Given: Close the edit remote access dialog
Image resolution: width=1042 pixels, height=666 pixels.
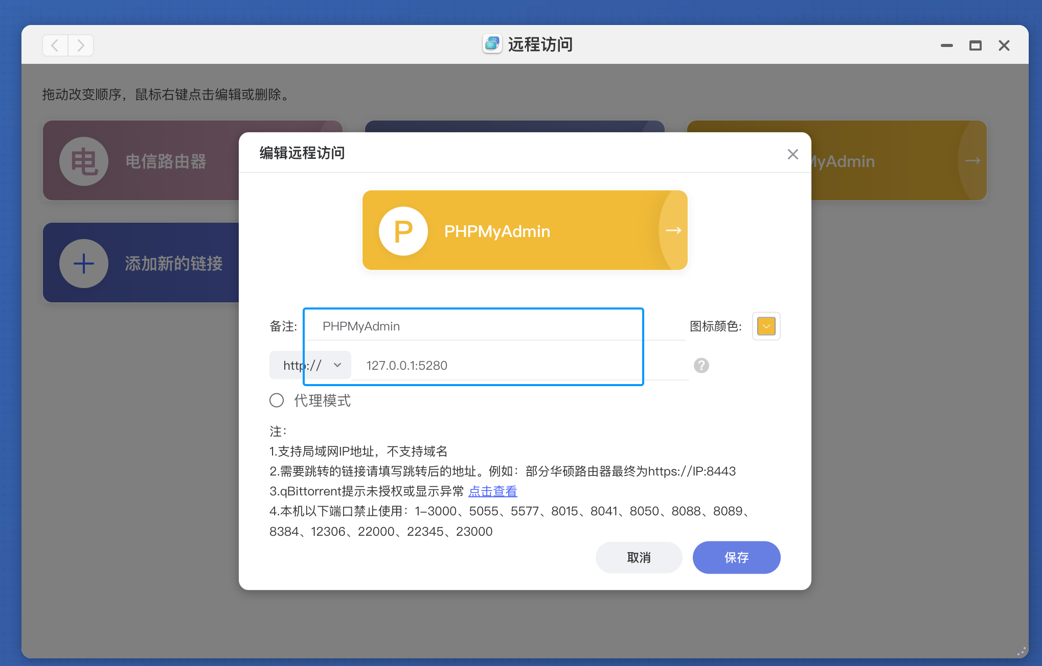Looking at the screenshot, I should [792, 154].
